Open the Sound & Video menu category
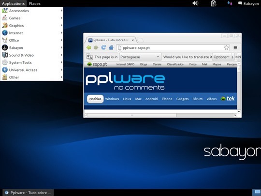The width and height of the screenshot is (261, 196). coord(31,55)
